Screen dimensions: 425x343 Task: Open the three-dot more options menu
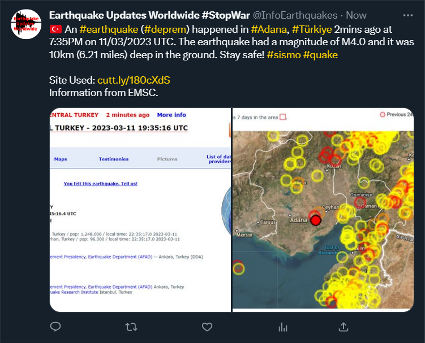click(x=408, y=15)
